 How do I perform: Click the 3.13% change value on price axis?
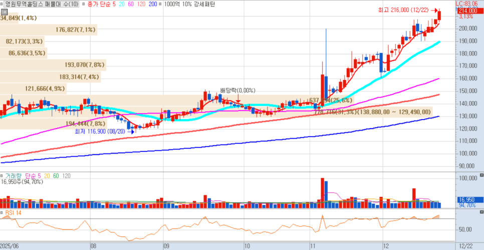point(466,16)
